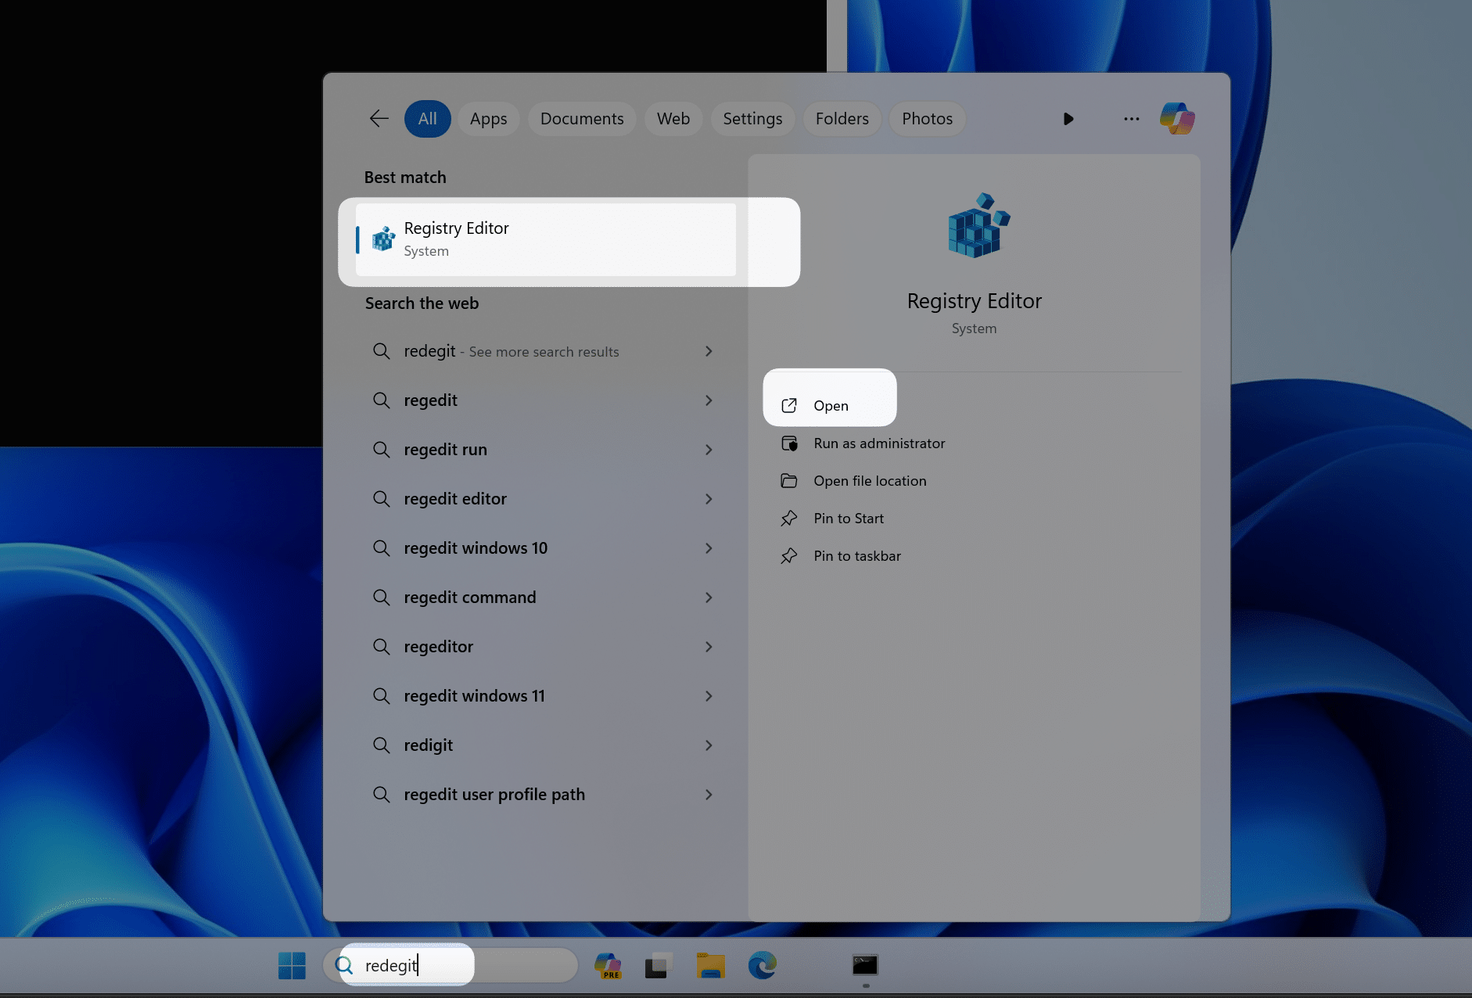The width and height of the screenshot is (1472, 998).
Task: Expand the 'regedit editor' suggestion chevron
Action: 709,499
